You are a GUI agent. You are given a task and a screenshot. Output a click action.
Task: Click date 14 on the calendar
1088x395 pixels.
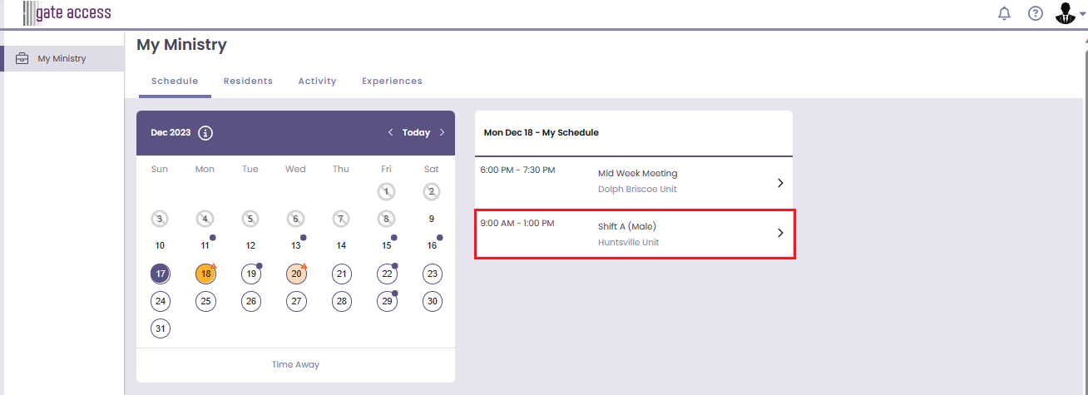point(341,246)
